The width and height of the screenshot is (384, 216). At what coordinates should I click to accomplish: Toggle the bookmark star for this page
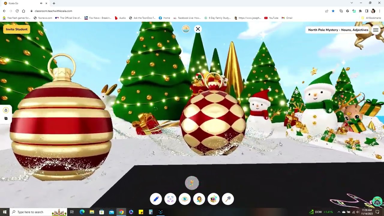tap(333, 11)
